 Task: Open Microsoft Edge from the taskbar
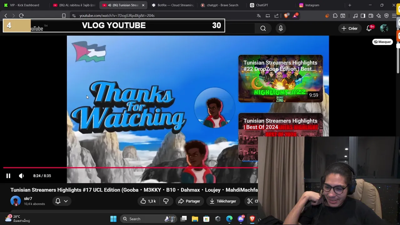[229, 219]
